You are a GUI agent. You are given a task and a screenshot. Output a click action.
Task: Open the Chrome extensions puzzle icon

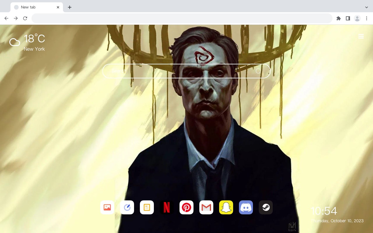[x=338, y=18]
